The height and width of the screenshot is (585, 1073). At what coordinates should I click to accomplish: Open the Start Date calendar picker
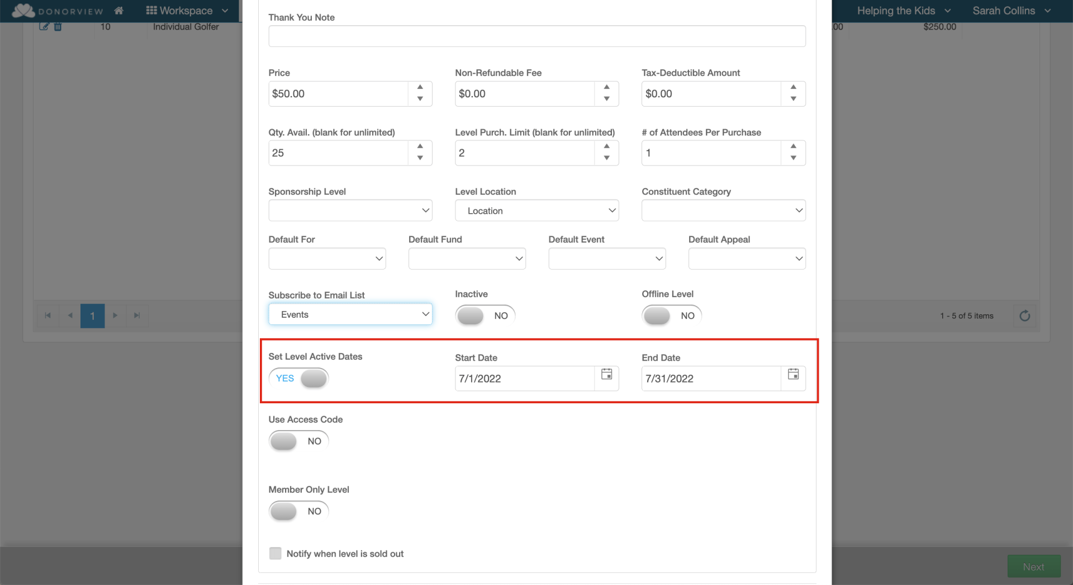tap(606, 375)
